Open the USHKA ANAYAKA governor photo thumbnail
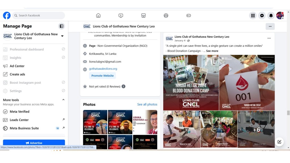This screenshot has height=163, width=290. coord(145,122)
